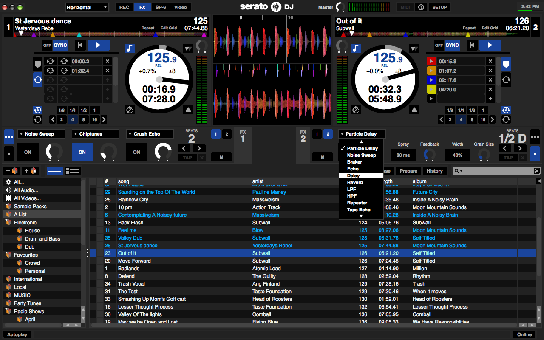544x340 pixels.
Task: Clear the search box
Action: click(537, 171)
